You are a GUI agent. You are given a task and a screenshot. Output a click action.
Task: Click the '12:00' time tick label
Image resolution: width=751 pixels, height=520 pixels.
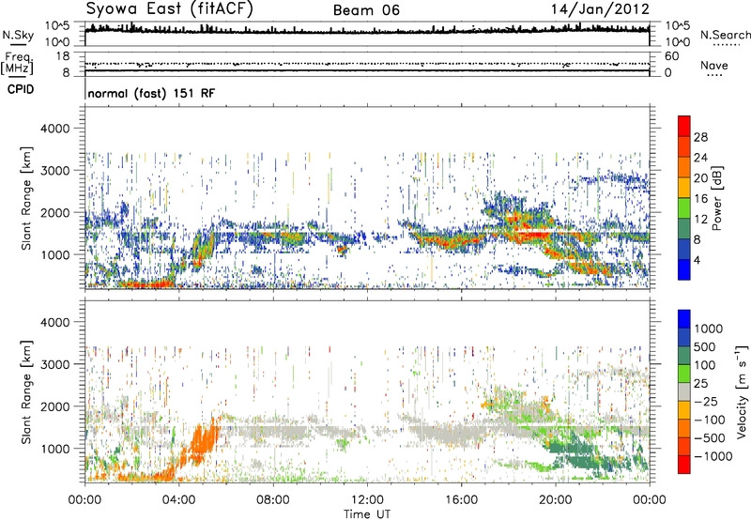coord(367,500)
